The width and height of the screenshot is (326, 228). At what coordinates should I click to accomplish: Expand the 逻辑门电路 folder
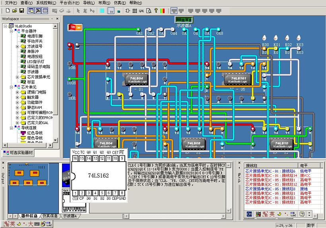point(17,92)
